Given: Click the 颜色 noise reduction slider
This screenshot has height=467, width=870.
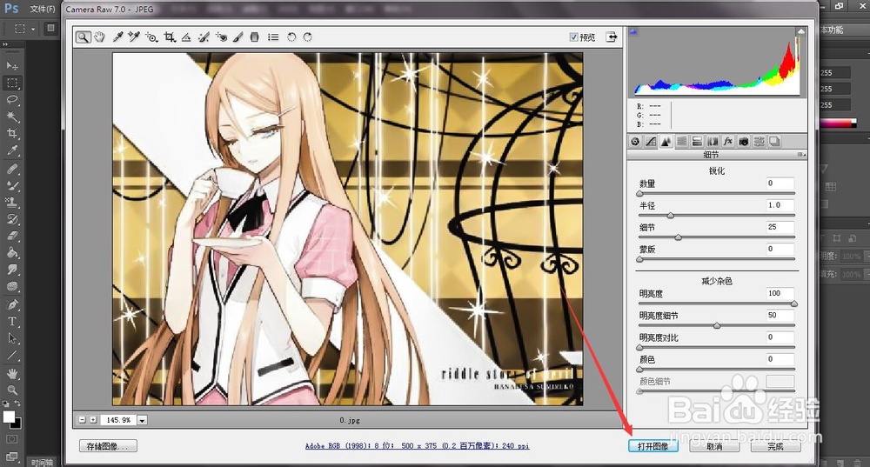Looking at the screenshot, I should point(717,370).
